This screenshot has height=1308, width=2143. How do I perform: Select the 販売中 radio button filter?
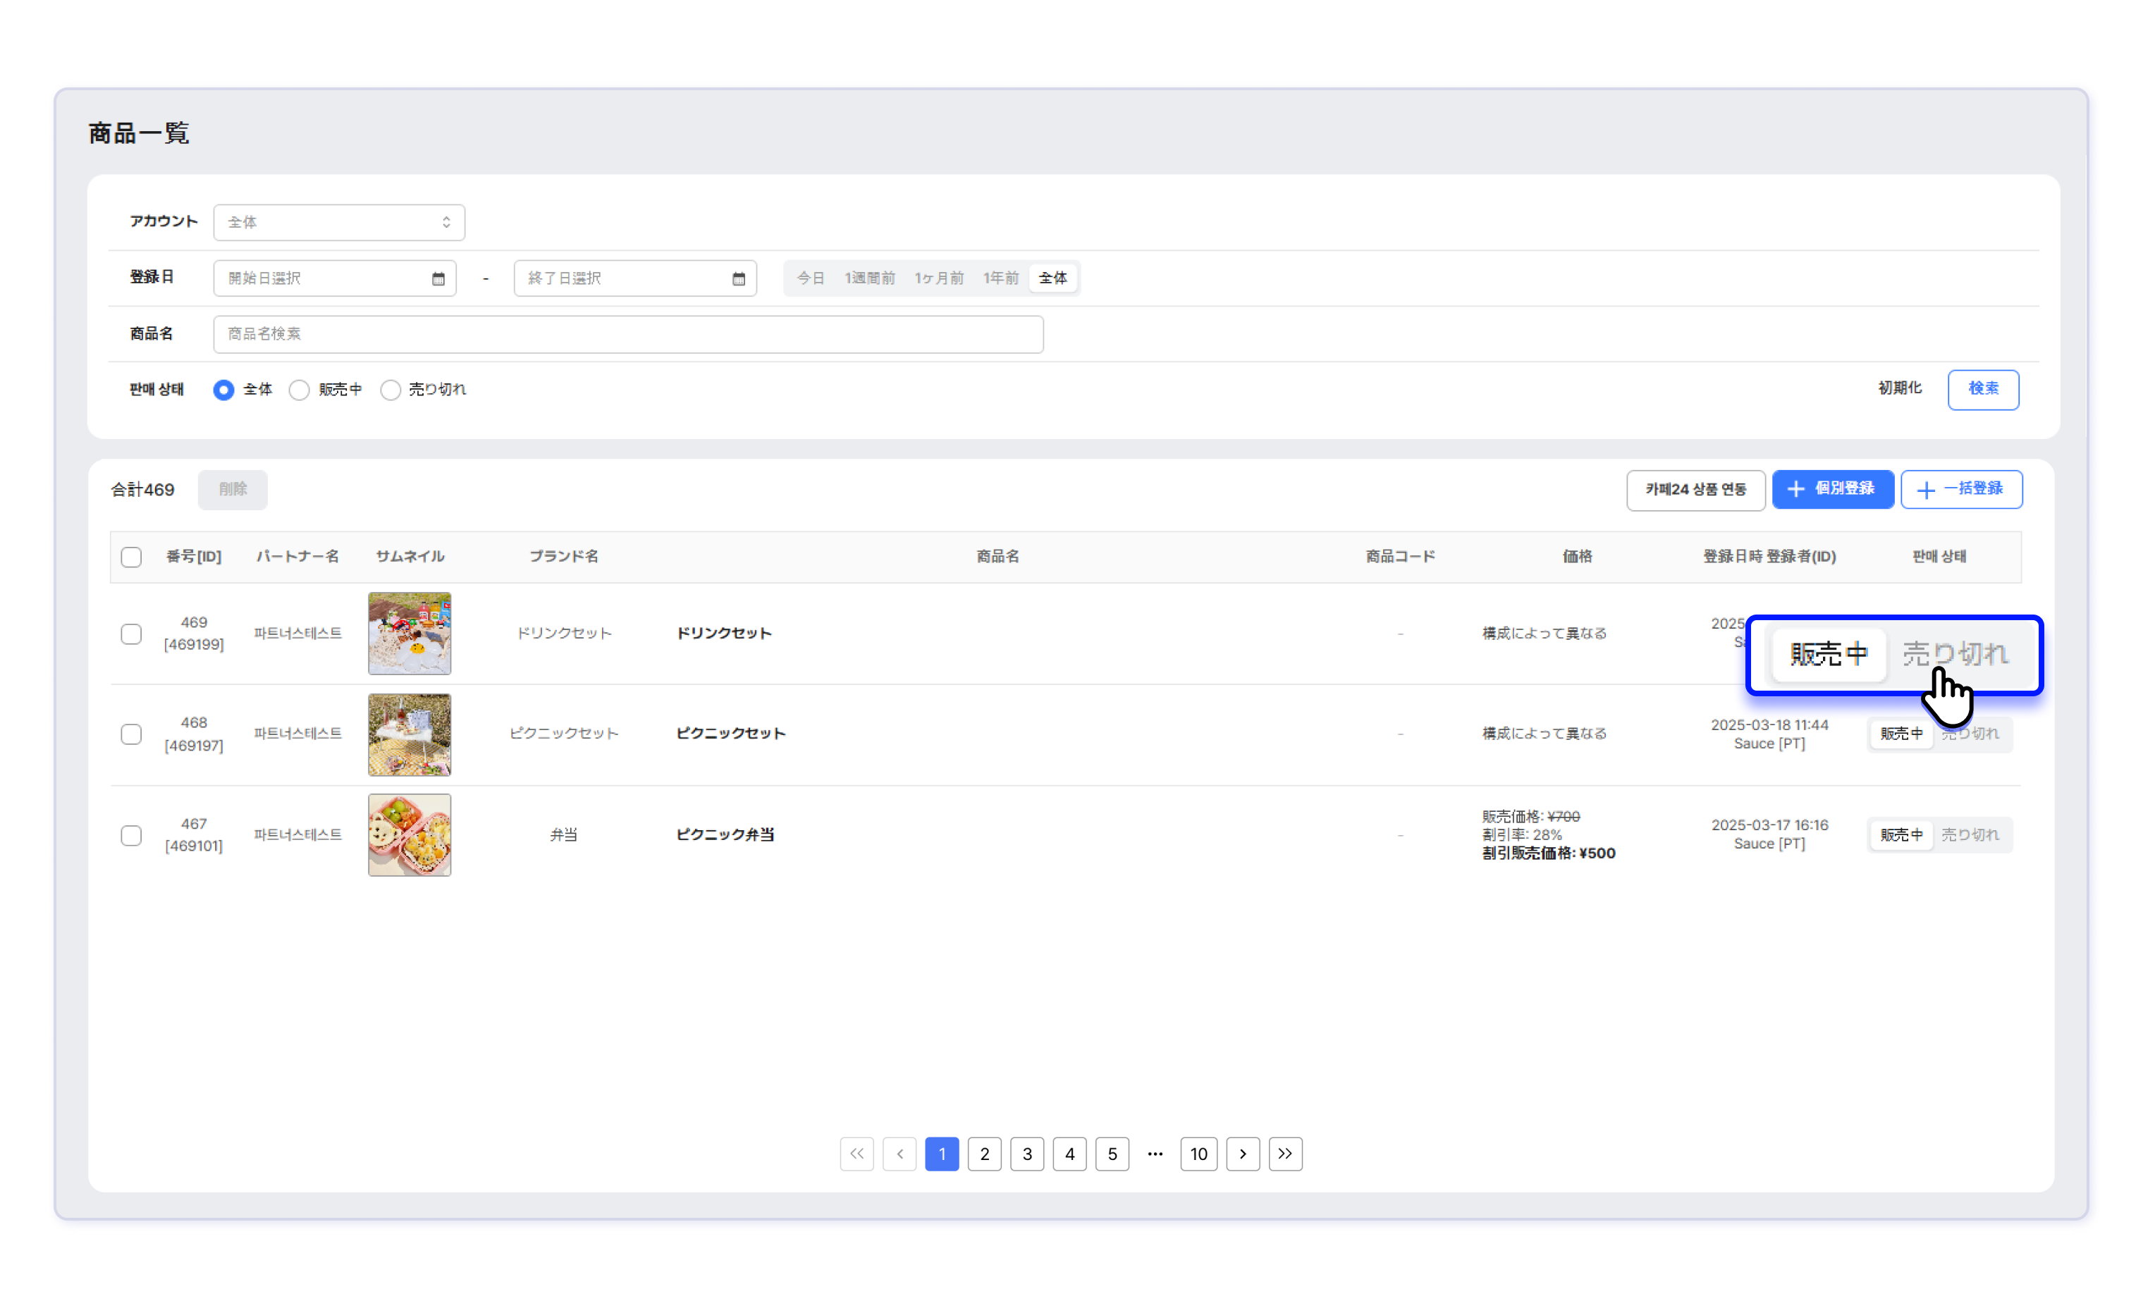(299, 390)
